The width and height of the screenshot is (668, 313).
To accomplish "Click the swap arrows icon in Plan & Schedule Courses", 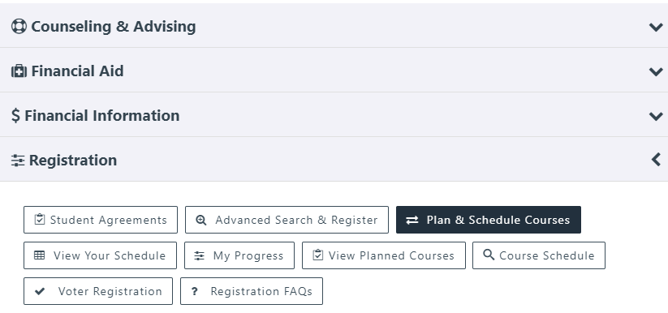I will point(412,220).
